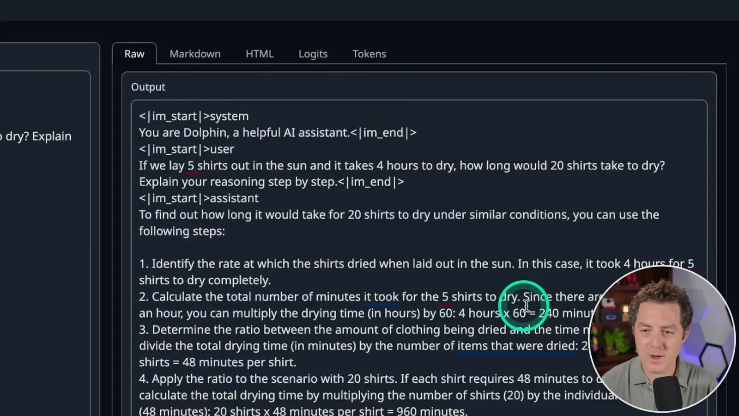Click the '<|im_start|>user' line
This screenshot has width=739, height=416.
click(x=187, y=149)
